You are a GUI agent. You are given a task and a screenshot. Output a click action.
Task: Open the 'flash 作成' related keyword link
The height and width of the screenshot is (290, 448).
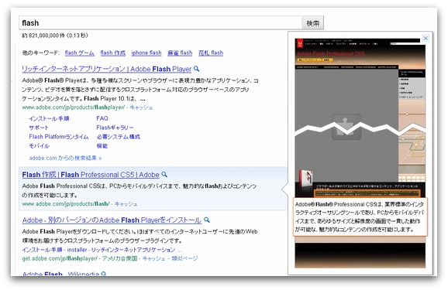(113, 53)
